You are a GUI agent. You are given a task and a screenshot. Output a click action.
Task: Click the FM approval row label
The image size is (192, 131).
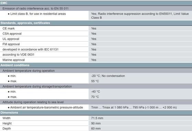click(11, 44)
